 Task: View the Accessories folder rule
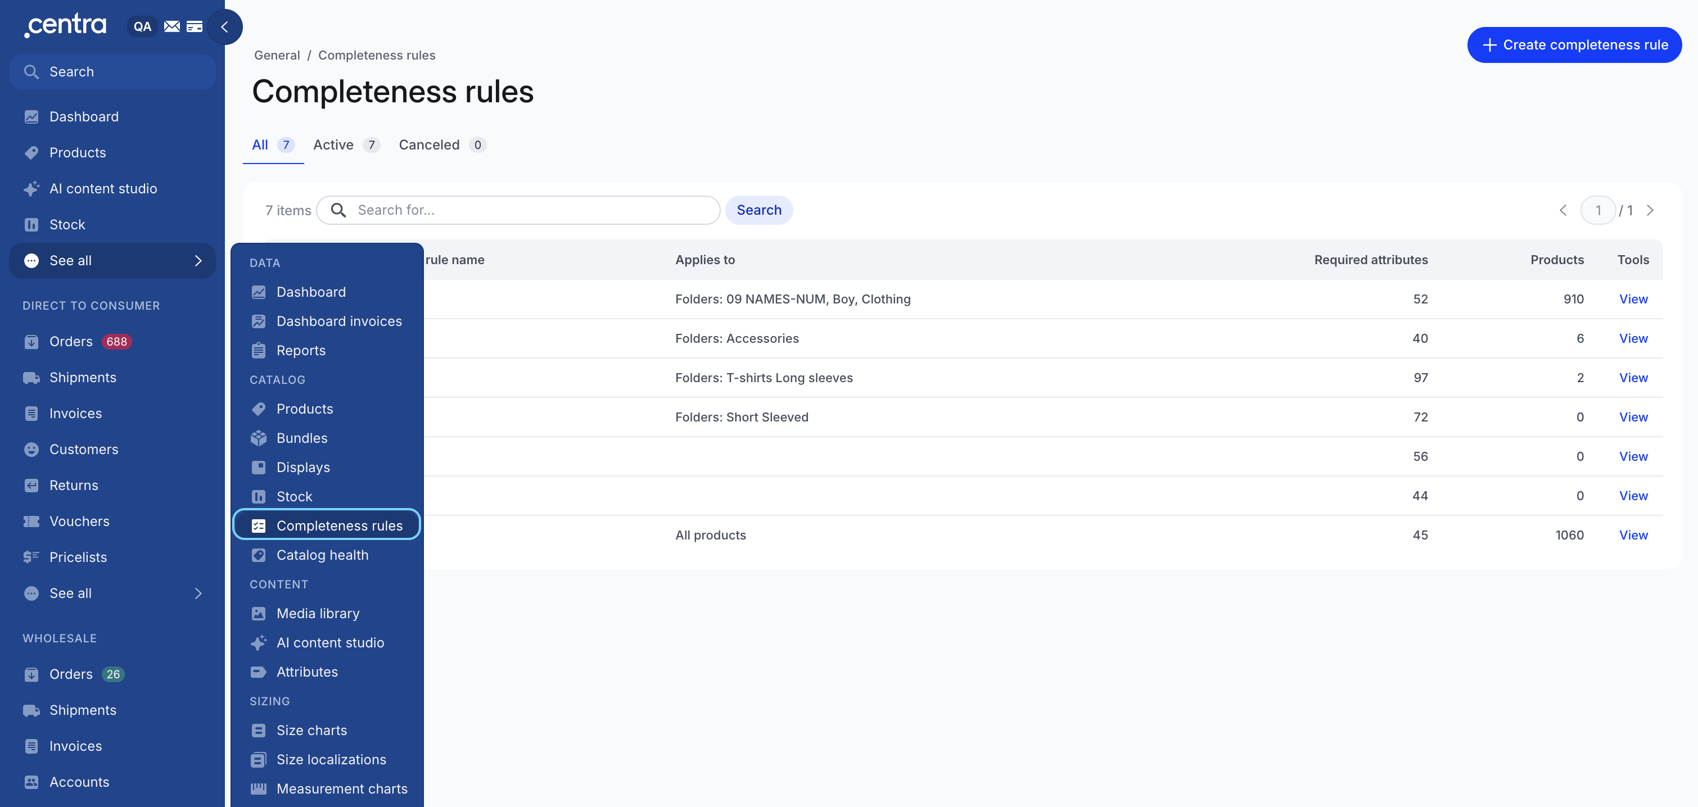(1633, 338)
